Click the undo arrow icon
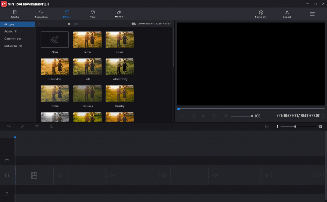327x202 pixels. click(x=8, y=127)
